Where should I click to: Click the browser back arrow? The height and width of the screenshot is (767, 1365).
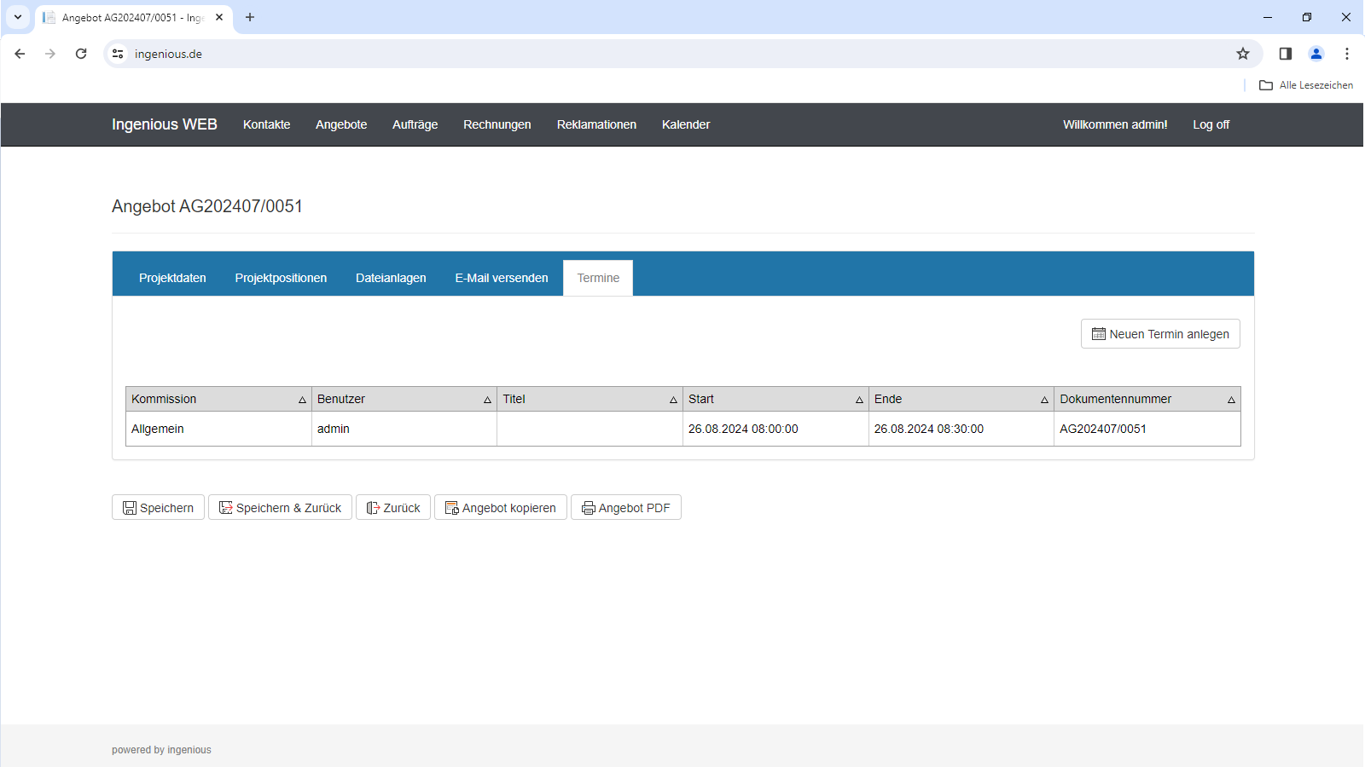coord(20,54)
